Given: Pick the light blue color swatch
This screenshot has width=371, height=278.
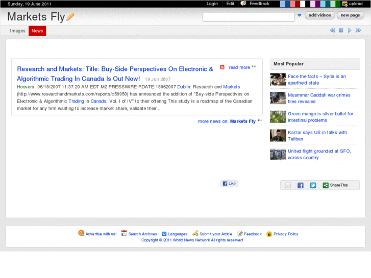Looking at the screenshot, I should [x=283, y=4].
